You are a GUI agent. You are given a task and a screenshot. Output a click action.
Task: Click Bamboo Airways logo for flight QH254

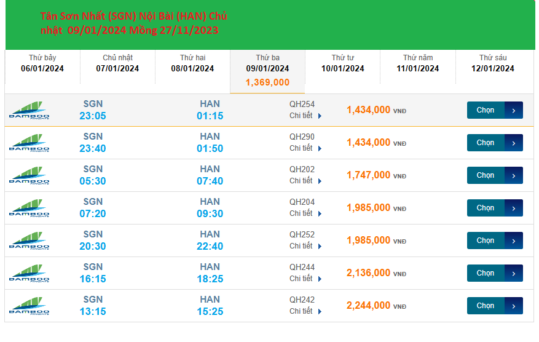point(30,110)
